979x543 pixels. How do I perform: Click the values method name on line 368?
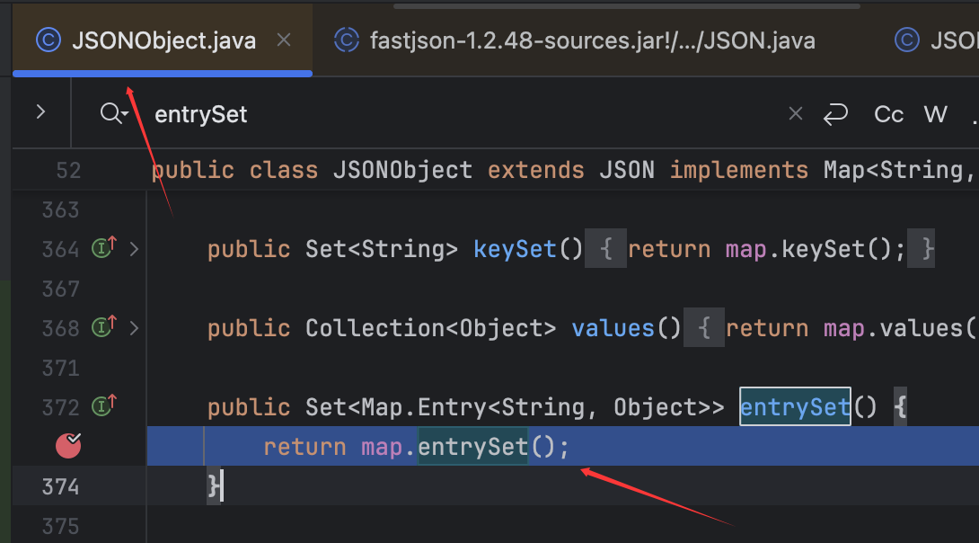(x=613, y=328)
